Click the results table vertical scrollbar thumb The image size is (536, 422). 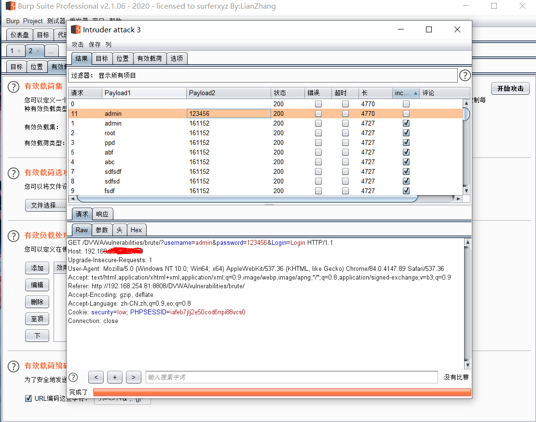[x=466, y=114]
